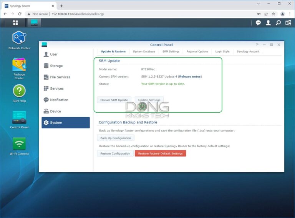This screenshot has width=295, height=218.
Task: Show notifications via speech bubble icon
Action: pos(258,23)
